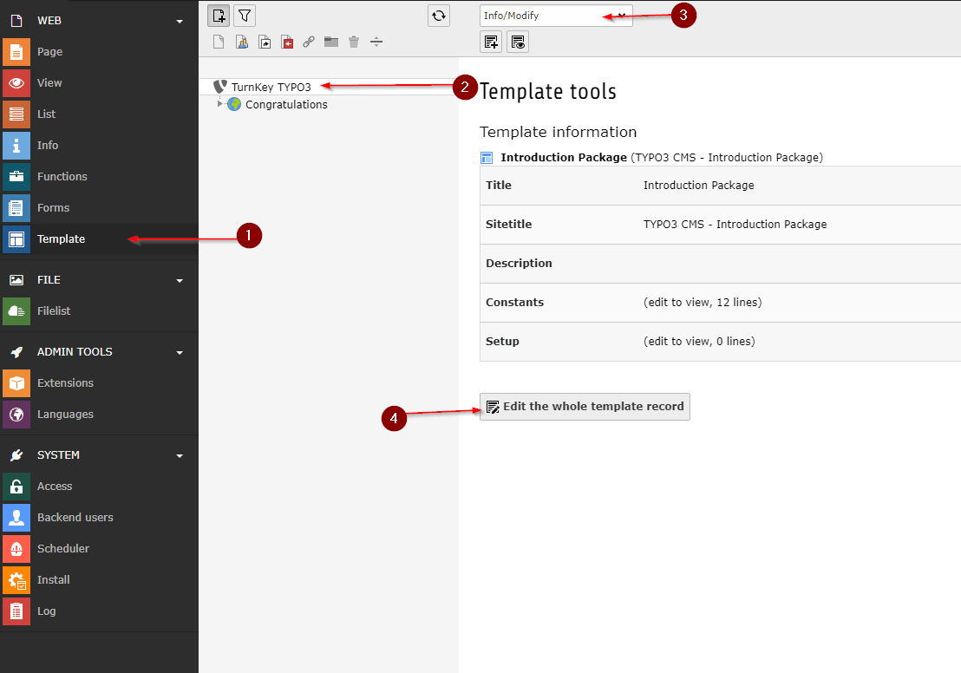Image resolution: width=961 pixels, height=673 pixels.
Task: Open the Log module
Action: tap(98, 611)
